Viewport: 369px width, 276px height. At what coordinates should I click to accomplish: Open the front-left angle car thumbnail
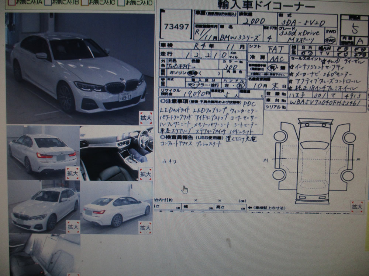(44, 207)
